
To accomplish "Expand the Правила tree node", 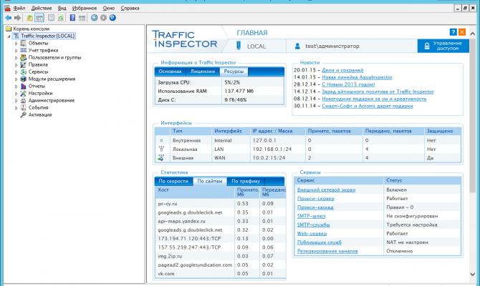I will click(16, 65).
